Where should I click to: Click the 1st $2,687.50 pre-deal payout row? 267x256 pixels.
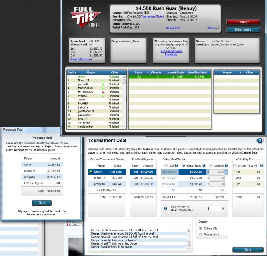[143, 172]
